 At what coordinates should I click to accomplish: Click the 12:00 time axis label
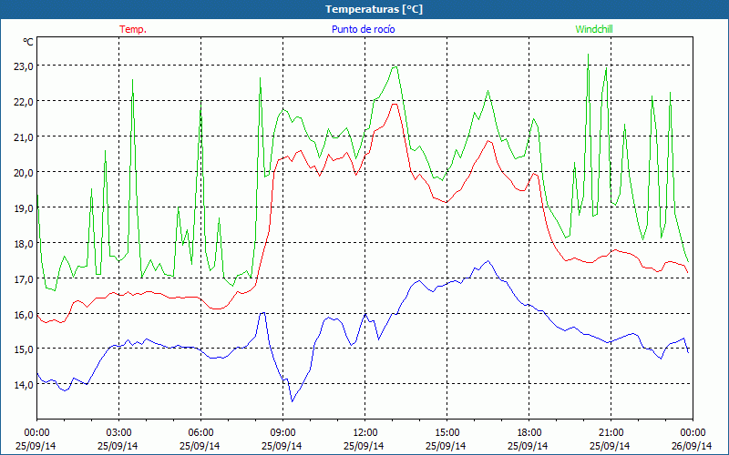tap(365, 433)
